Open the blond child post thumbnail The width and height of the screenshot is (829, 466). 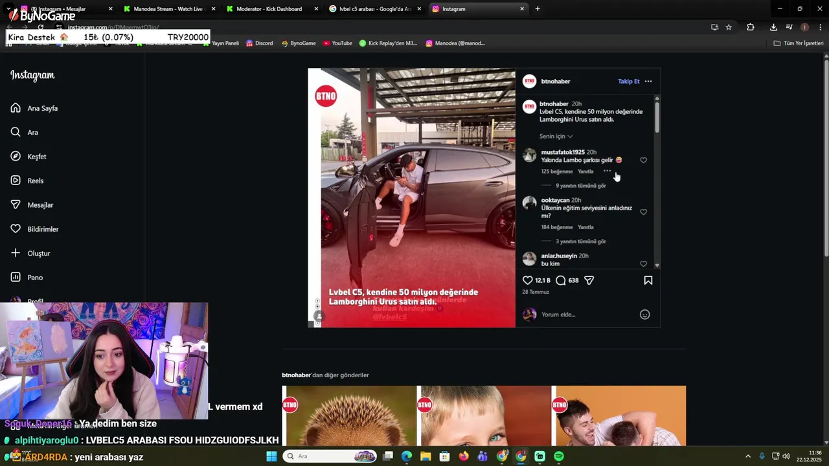[484, 416]
